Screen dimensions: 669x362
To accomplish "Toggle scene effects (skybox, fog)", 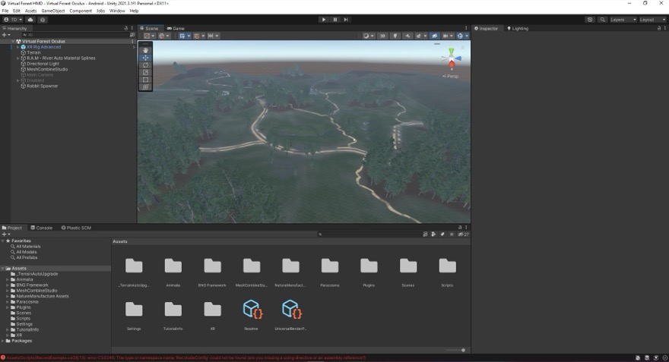I will point(420,36).
